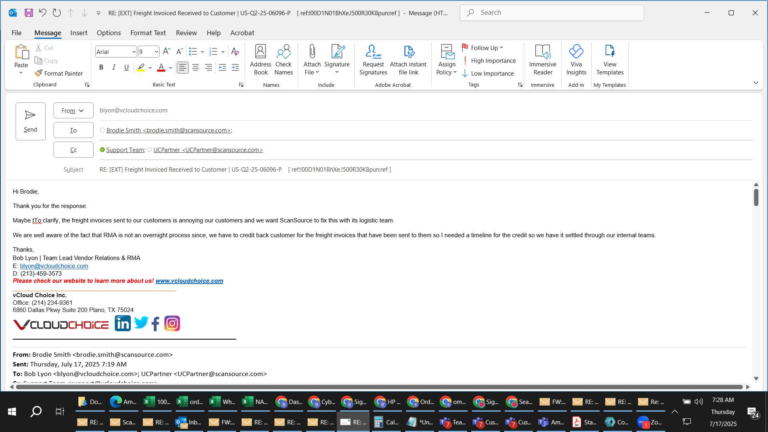The height and width of the screenshot is (432, 768).
Task: Open blyon@vcloudchoice.com email link
Action: [x=54, y=266]
